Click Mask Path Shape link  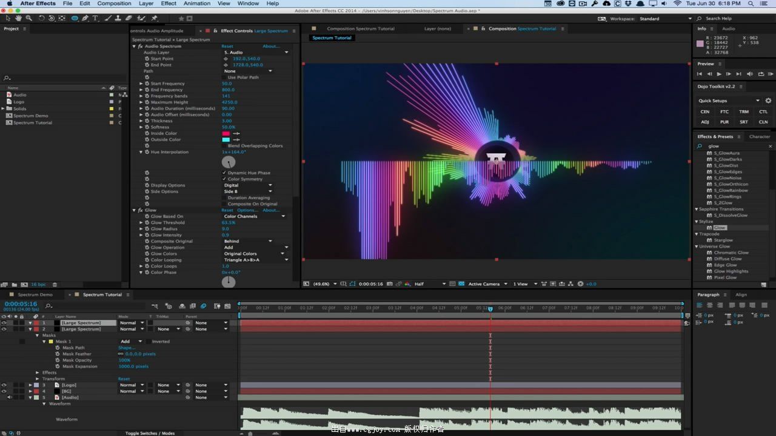point(127,348)
